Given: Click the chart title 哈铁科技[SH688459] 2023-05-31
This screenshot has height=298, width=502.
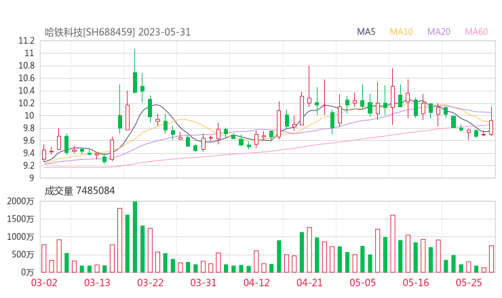Looking at the screenshot, I should (117, 32).
